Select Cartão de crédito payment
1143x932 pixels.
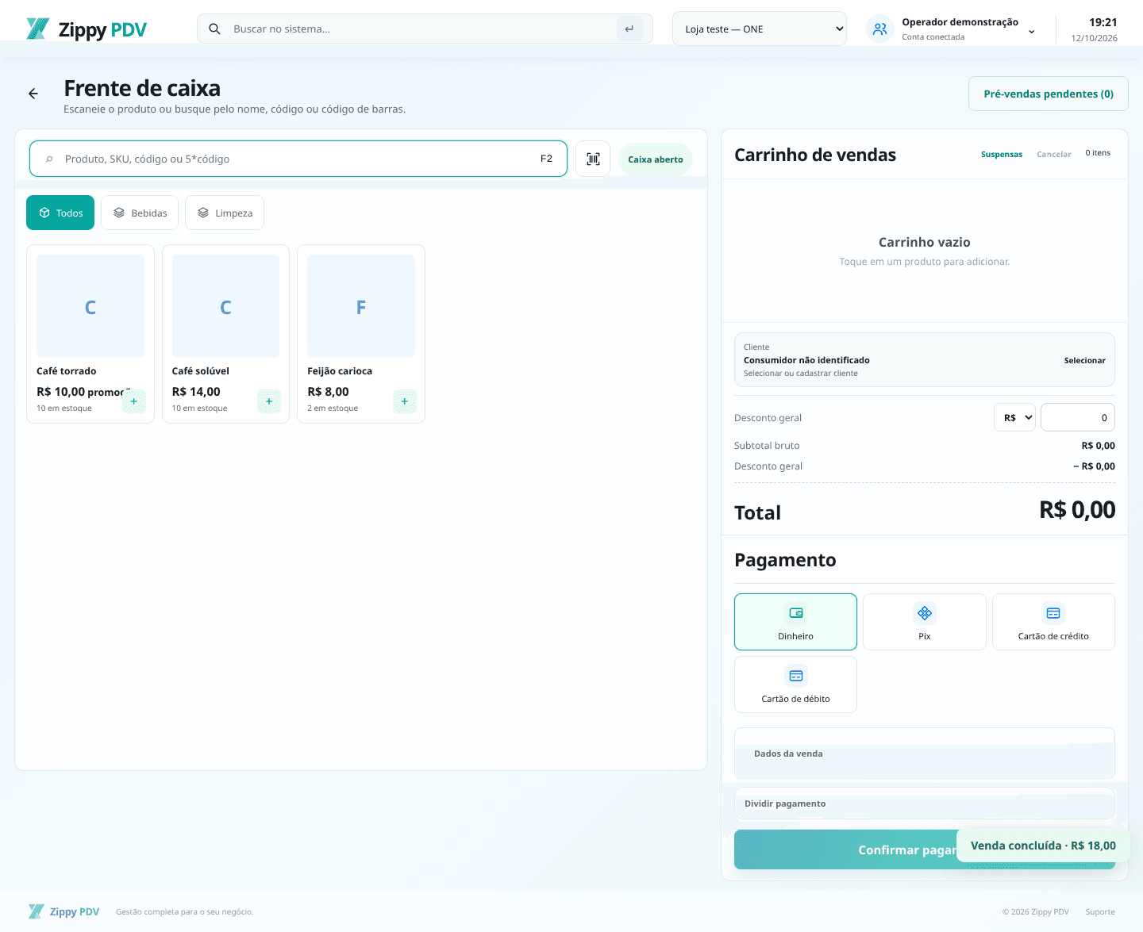tap(1053, 622)
